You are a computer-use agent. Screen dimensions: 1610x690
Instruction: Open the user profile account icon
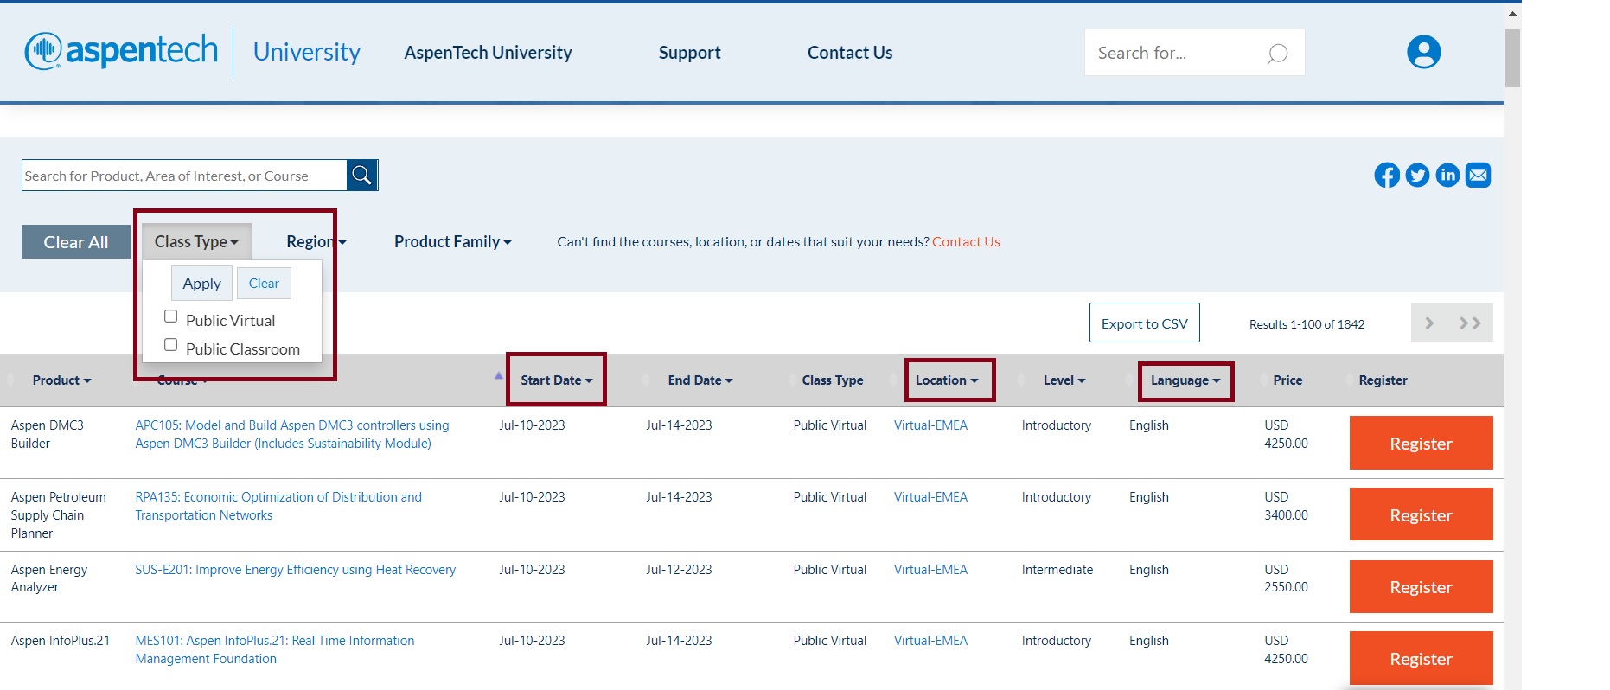click(x=1423, y=52)
